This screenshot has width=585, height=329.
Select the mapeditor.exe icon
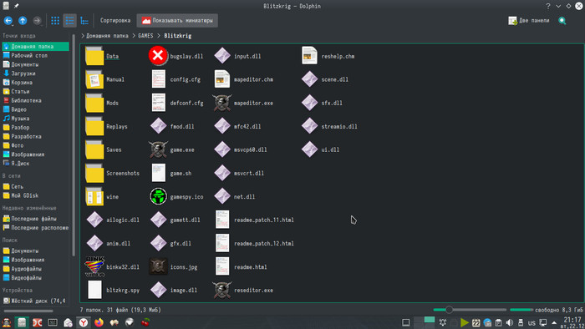click(x=222, y=103)
